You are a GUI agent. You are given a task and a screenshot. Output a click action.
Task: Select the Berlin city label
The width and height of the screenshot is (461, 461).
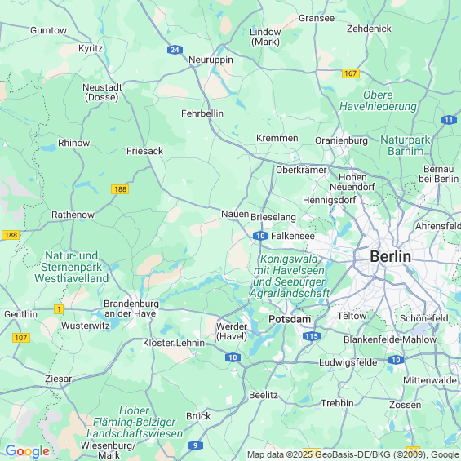pyautogui.click(x=391, y=256)
